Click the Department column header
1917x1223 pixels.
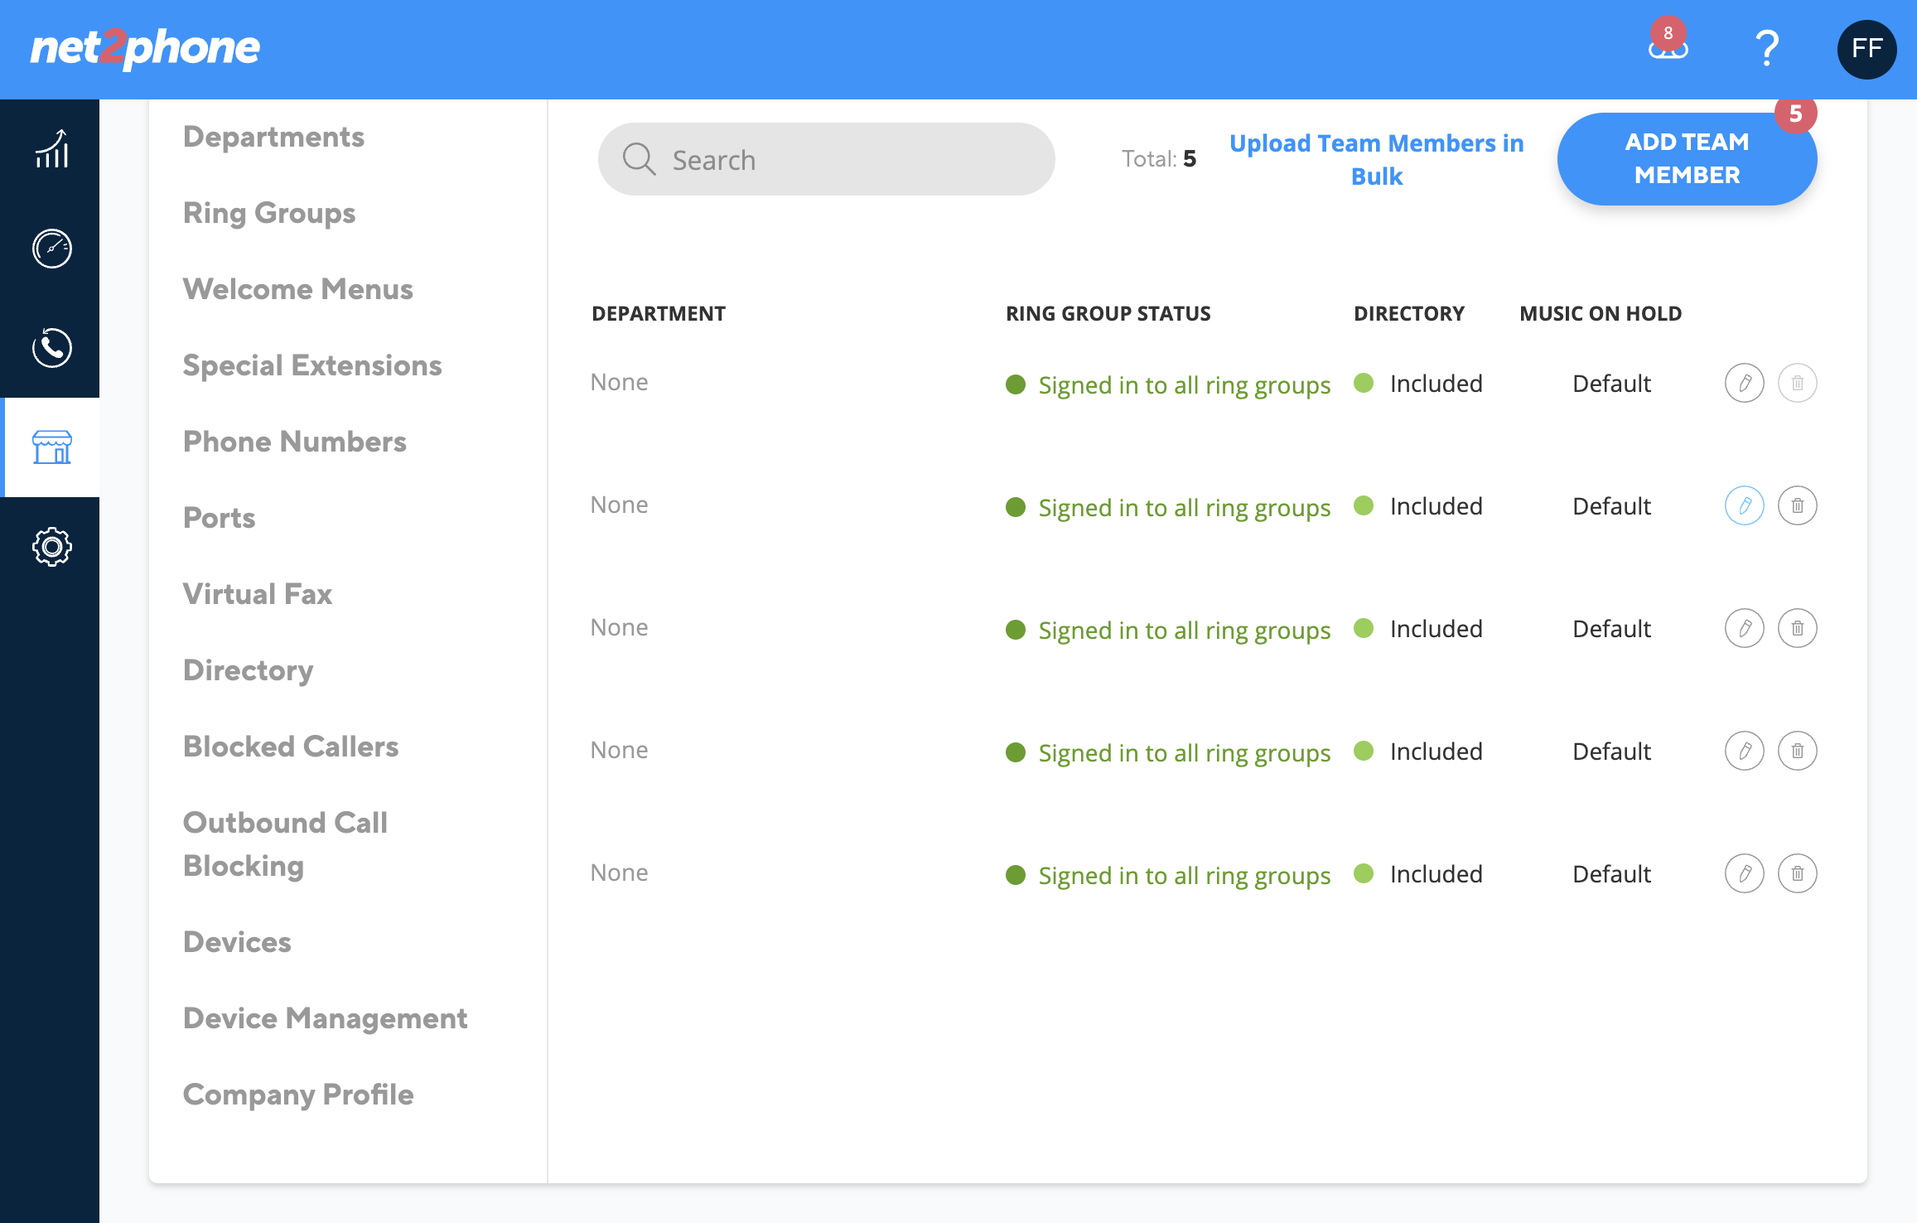pyautogui.click(x=659, y=313)
